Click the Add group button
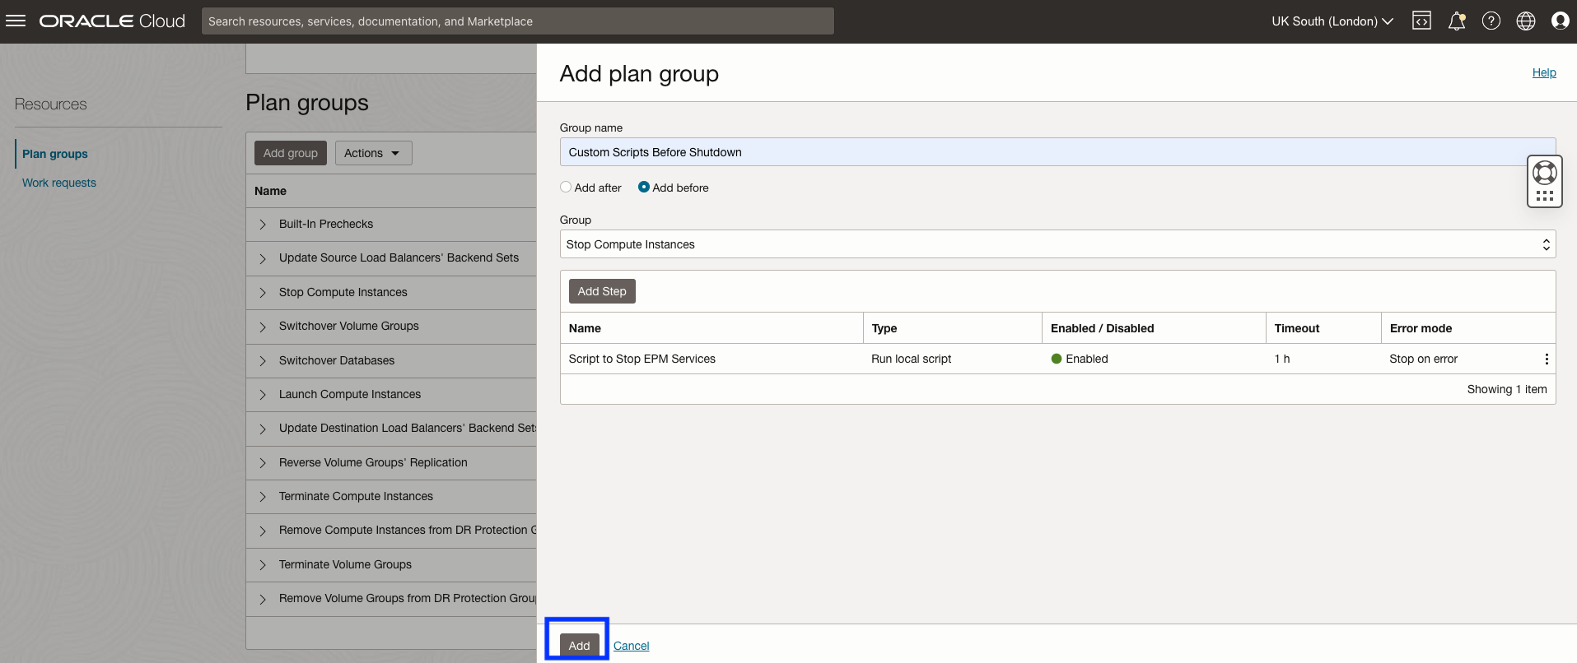This screenshot has height=663, width=1577. 291,153
